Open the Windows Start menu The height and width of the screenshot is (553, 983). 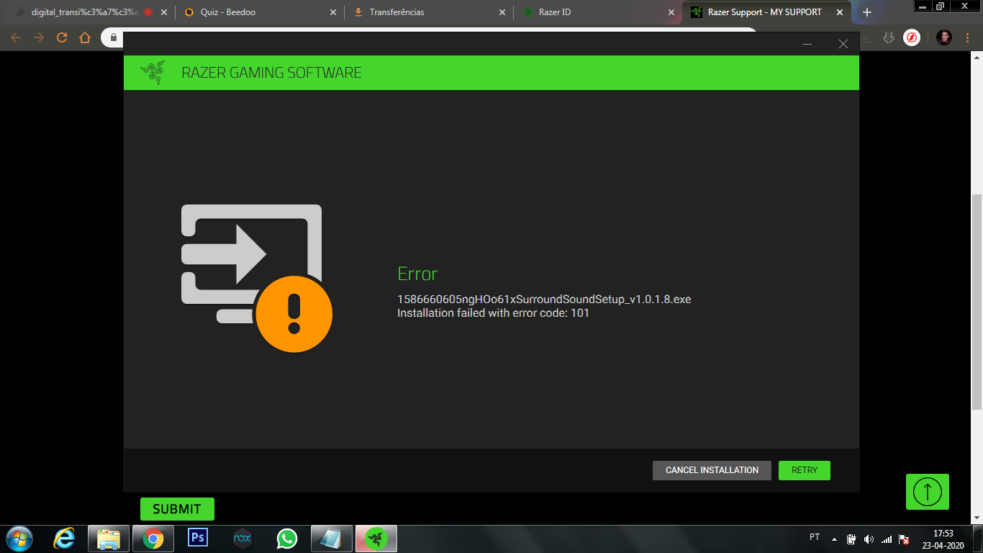(19, 539)
